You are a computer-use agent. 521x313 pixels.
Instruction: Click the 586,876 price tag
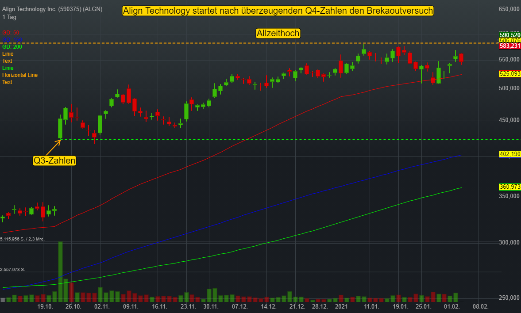point(509,41)
